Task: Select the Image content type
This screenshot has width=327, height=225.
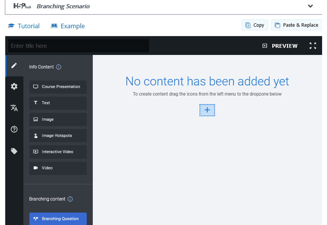Action: click(58, 119)
